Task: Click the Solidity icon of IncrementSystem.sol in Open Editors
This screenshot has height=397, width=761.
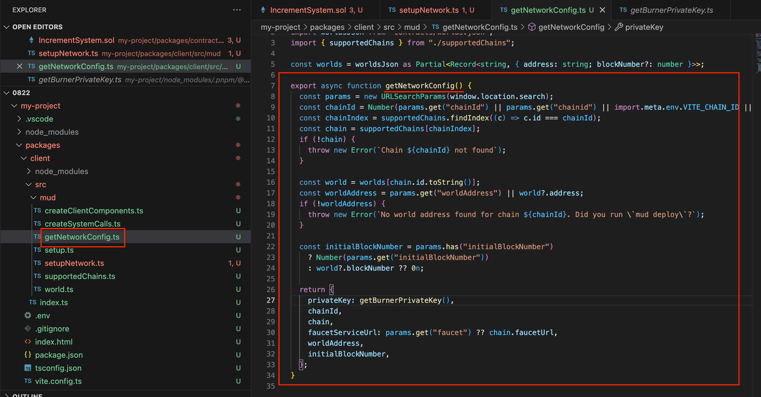Action: (32, 40)
